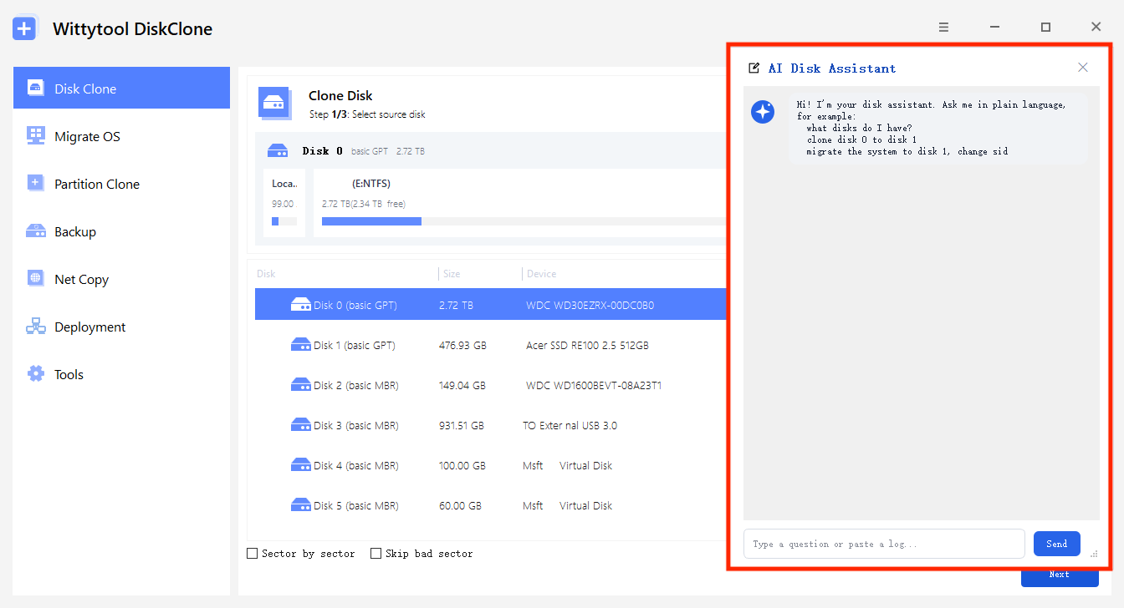The width and height of the screenshot is (1124, 608).
Task: Click the local partition usage bar
Action: coord(284,221)
